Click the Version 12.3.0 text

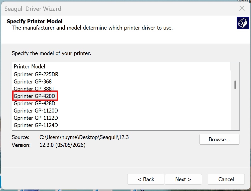[x=62, y=145]
